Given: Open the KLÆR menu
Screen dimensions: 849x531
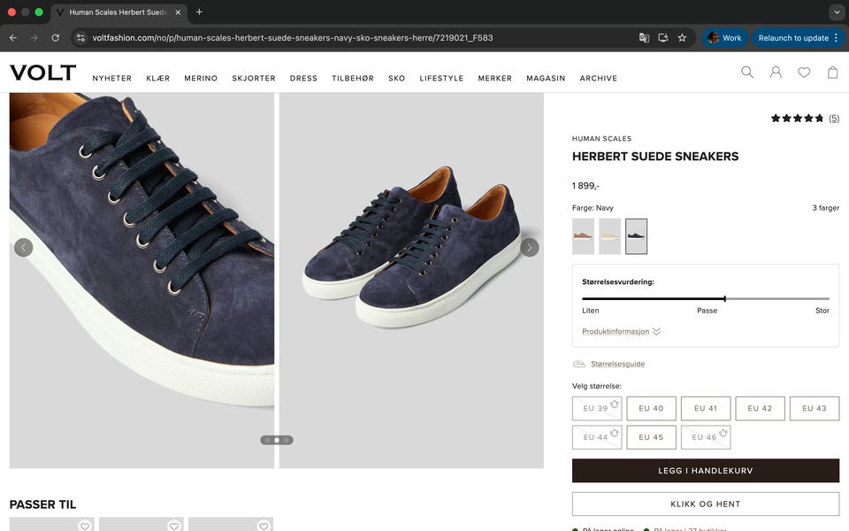Looking at the screenshot, I should [158, 78].
